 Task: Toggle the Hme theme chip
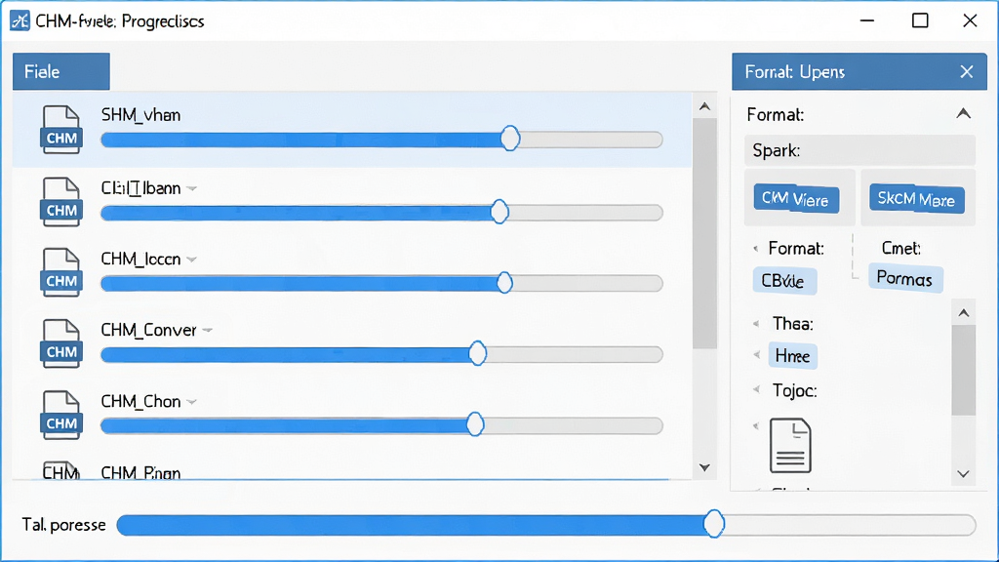(x=792, y=355)
